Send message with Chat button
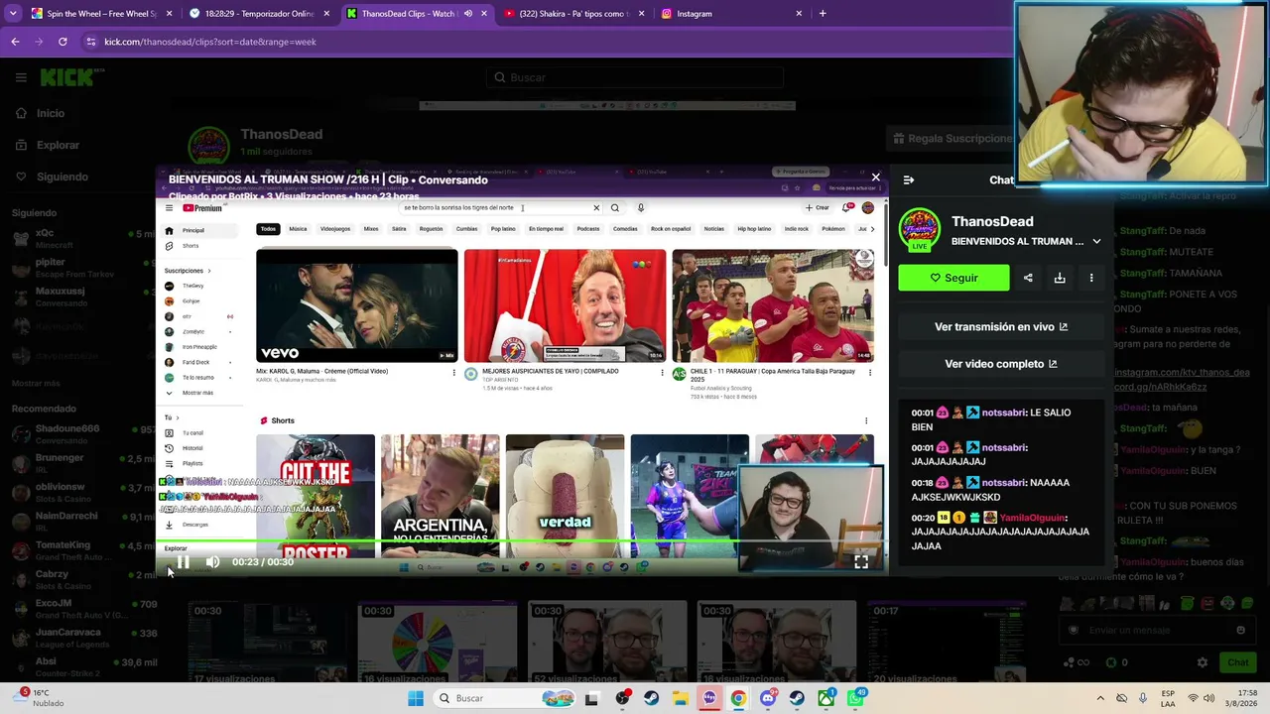The width and height of the screenshot is (1270, 714). [1237, 662]
